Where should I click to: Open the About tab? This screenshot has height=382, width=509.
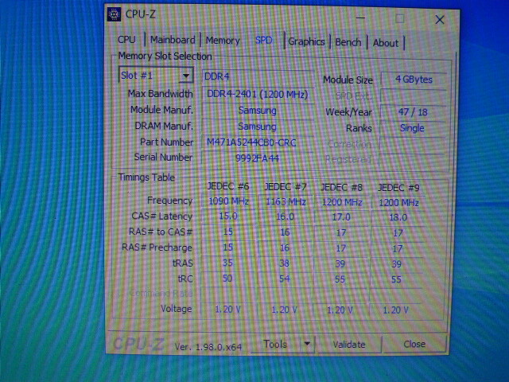[385, 43]
